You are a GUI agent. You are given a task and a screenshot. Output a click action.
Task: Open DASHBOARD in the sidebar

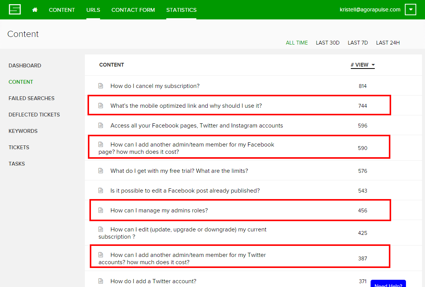[x=25, y=65]
